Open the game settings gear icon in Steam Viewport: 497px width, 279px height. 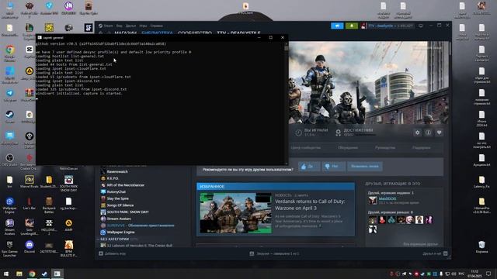click(417, 133)
